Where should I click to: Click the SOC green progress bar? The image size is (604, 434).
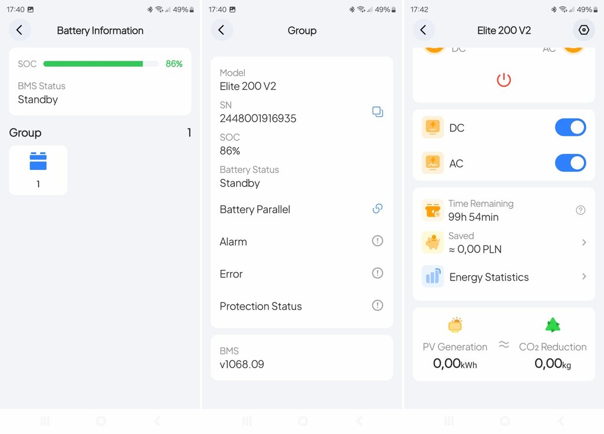[x=101, y=64]
